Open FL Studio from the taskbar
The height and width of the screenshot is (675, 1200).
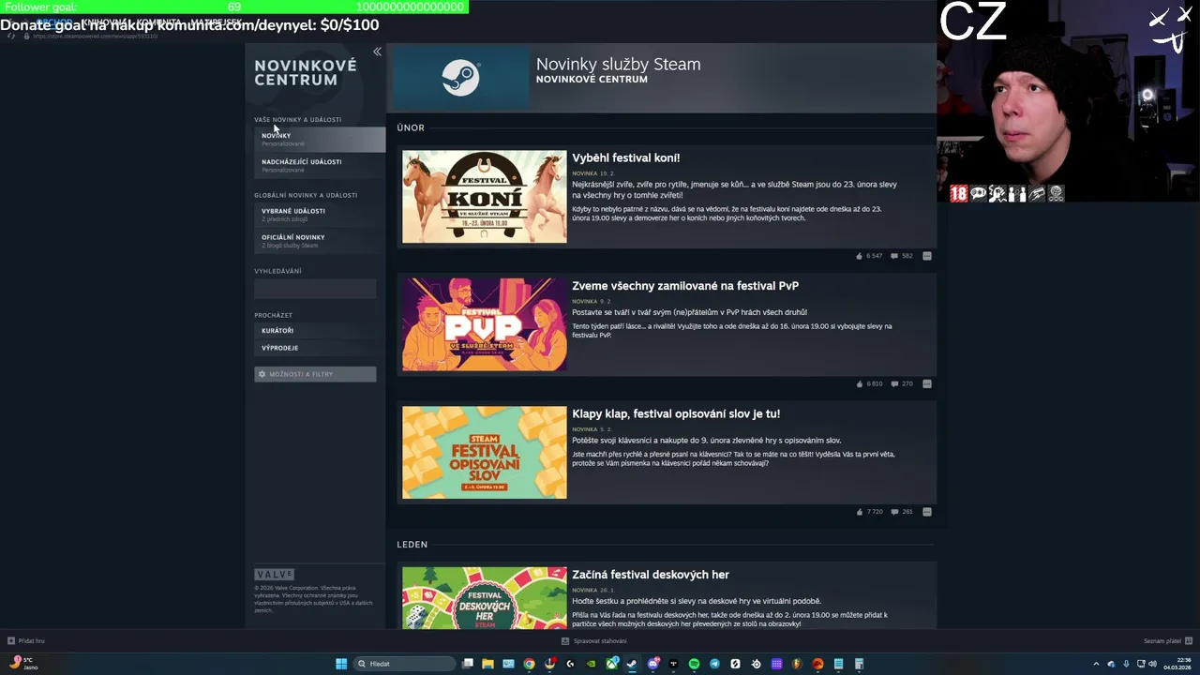797,664
